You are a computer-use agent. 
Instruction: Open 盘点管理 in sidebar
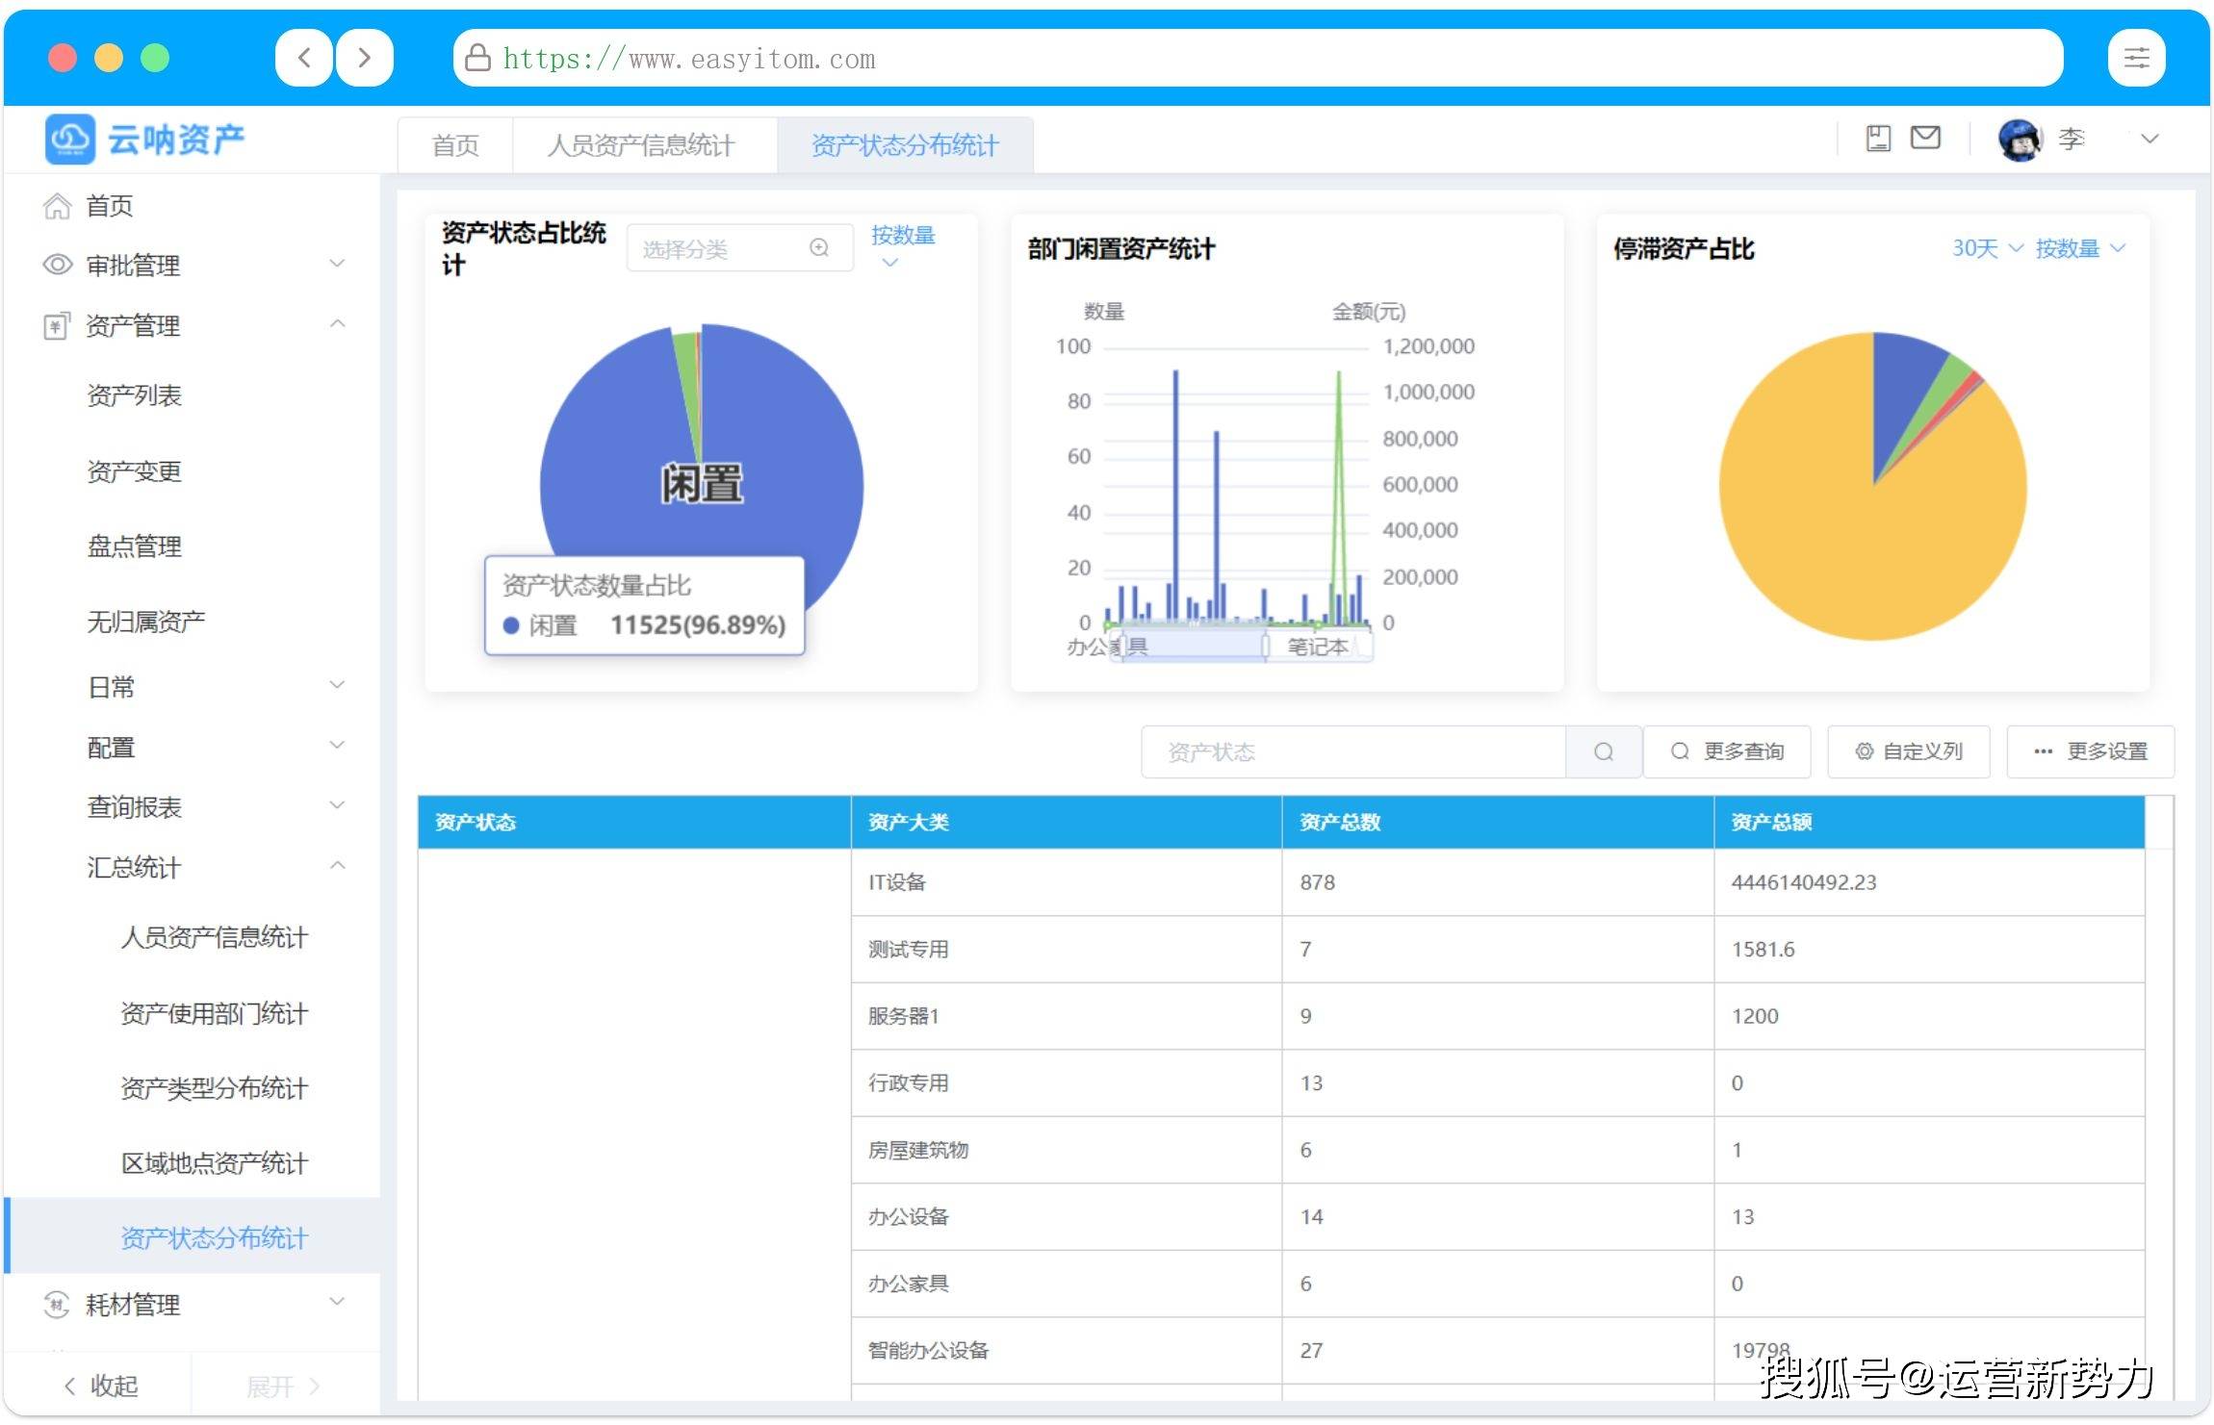click(134, 547)
